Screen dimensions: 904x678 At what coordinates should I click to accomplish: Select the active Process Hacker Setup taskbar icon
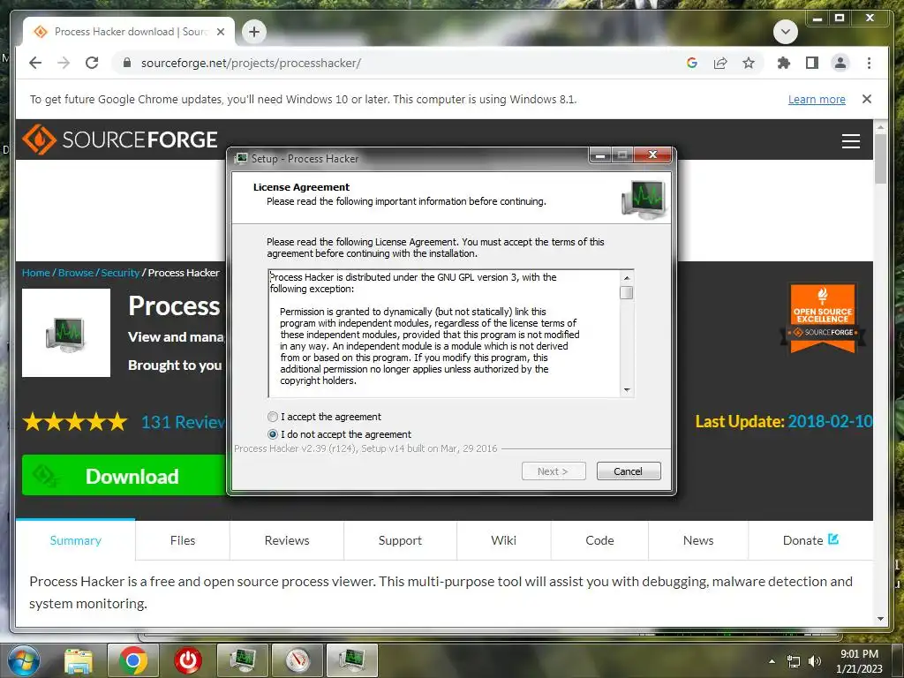pos(352,660)
